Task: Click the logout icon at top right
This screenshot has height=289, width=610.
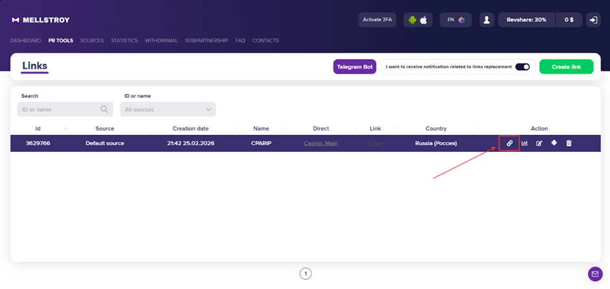Action: [x=593, y=20]
